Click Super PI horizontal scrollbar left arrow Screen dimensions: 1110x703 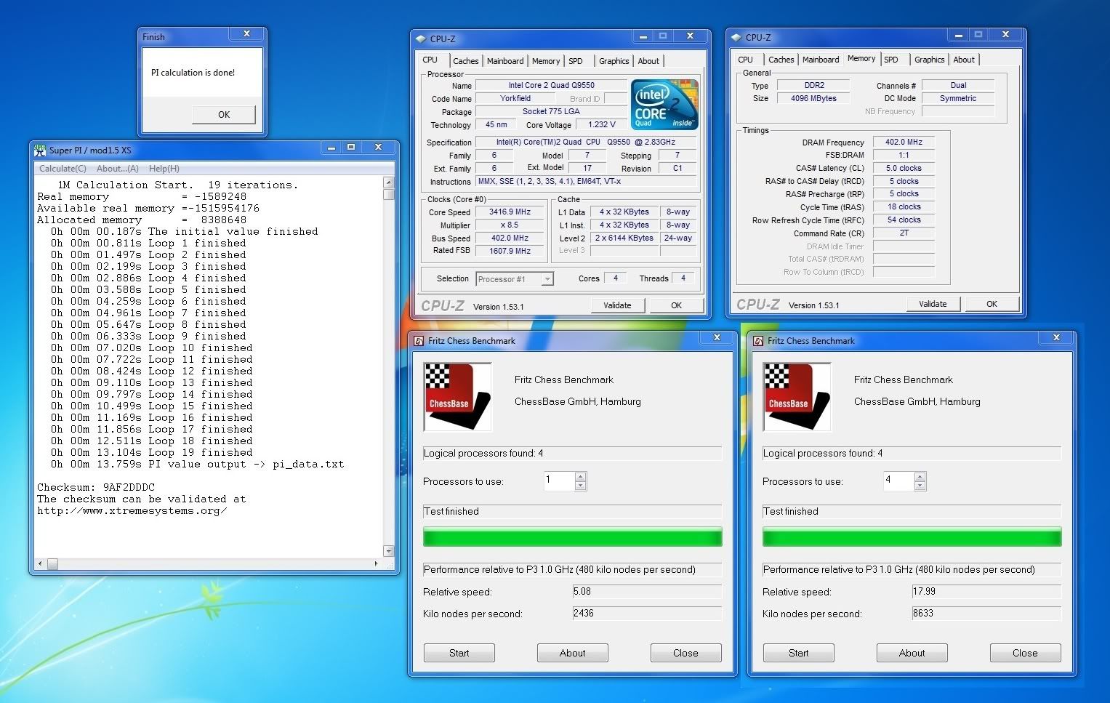(x=40, y=563)
